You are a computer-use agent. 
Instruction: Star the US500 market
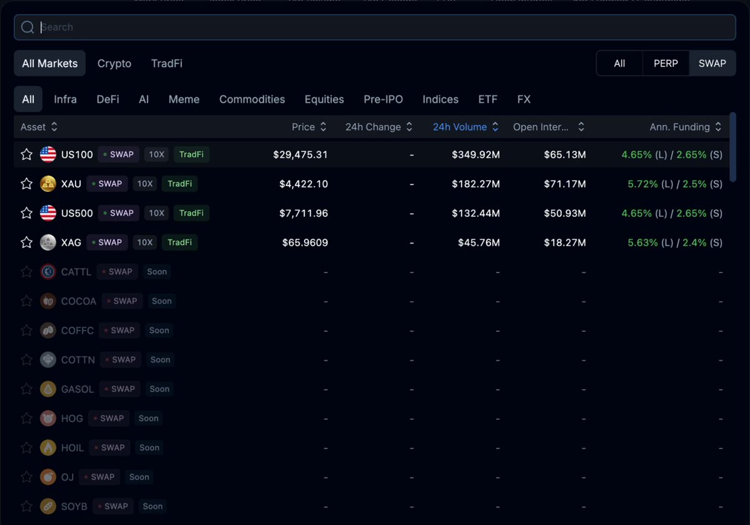tap(27, 213)
